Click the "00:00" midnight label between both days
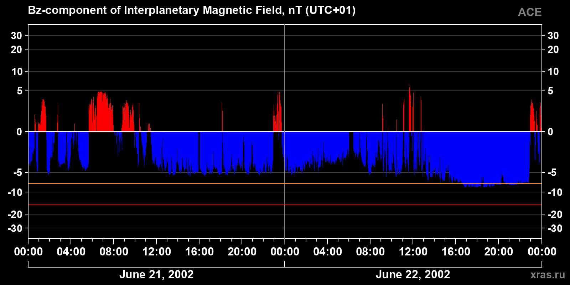 pyautogui.click(x=285, y=252)
